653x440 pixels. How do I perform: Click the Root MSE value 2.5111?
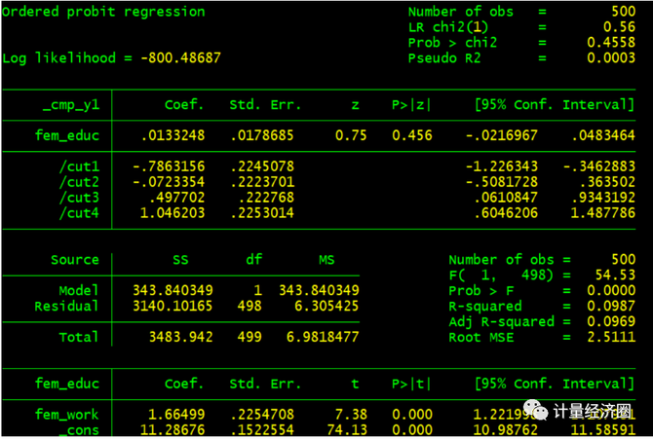(611, 337)
